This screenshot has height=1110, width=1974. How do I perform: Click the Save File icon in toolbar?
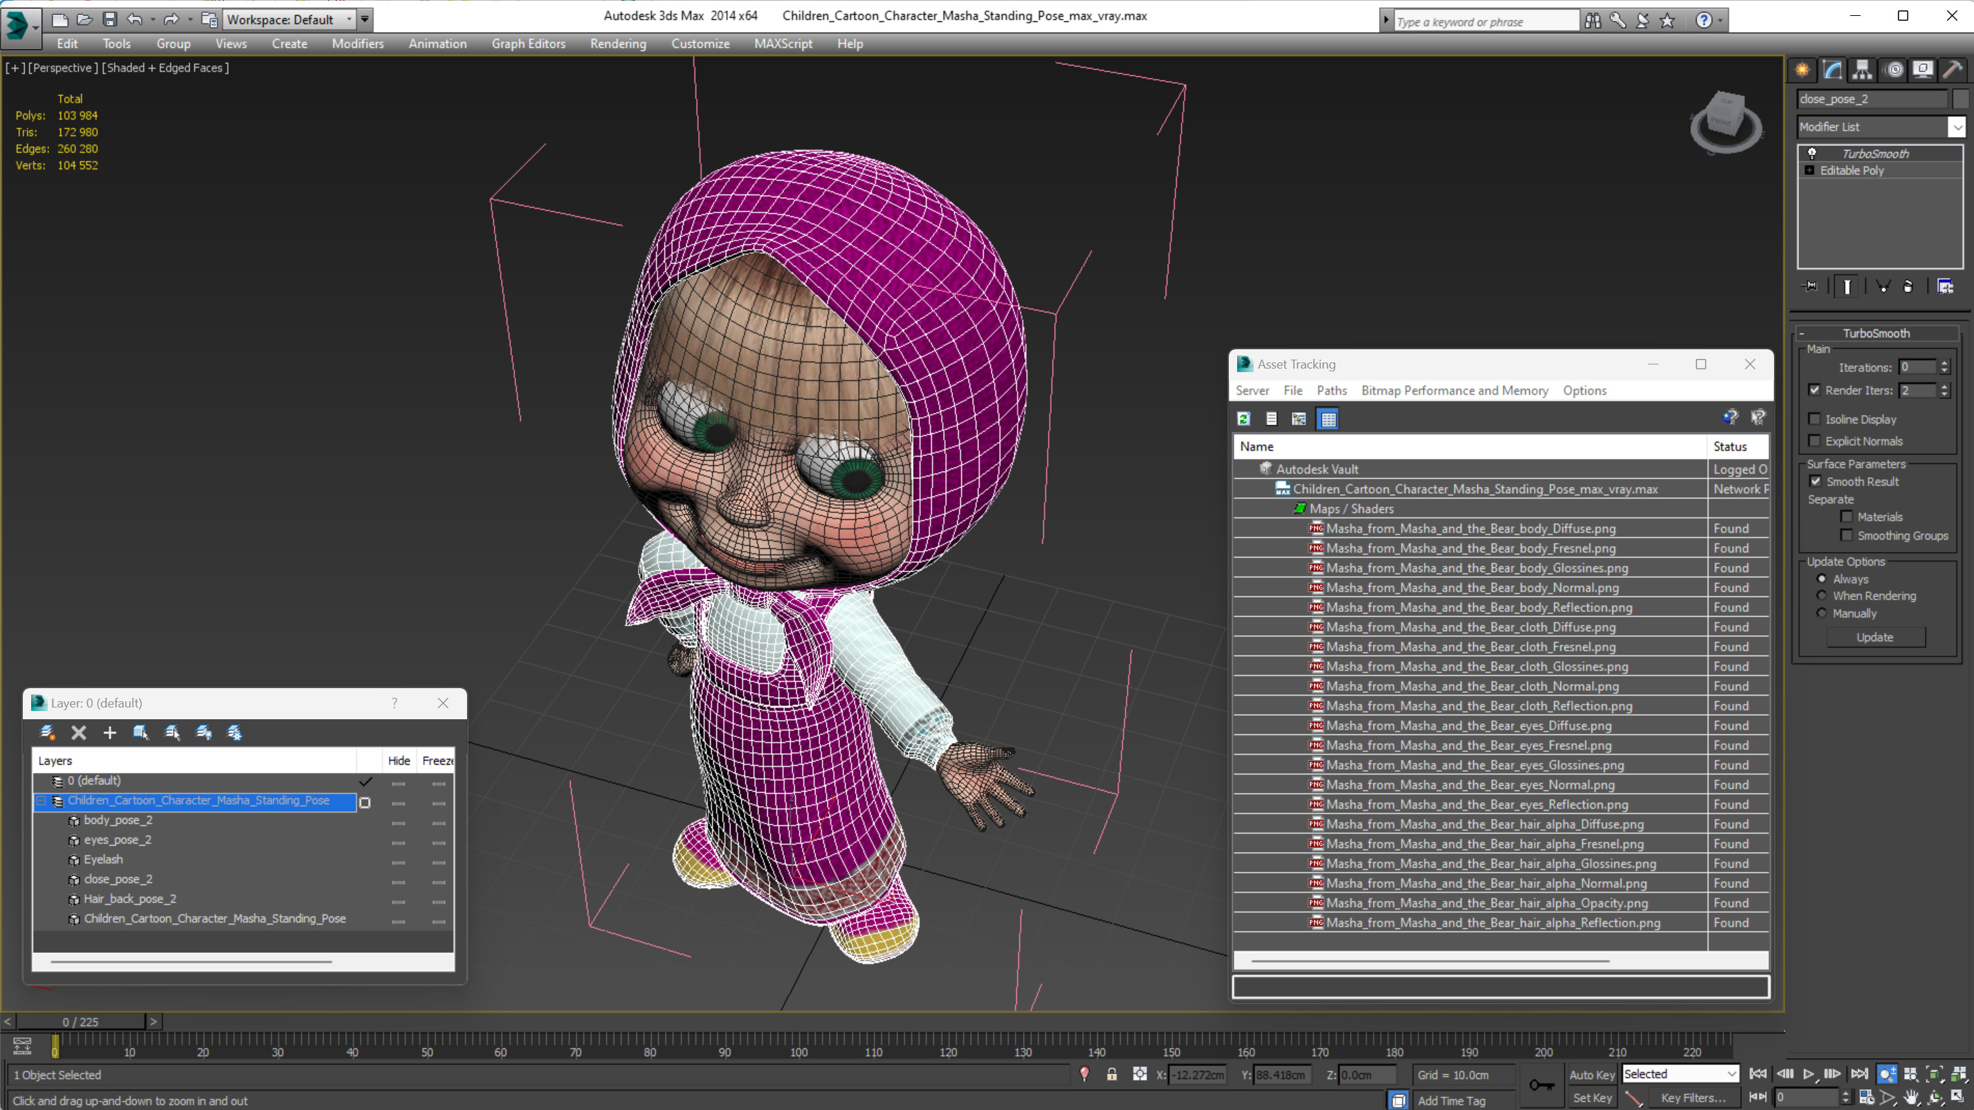(x=109, y=19)
